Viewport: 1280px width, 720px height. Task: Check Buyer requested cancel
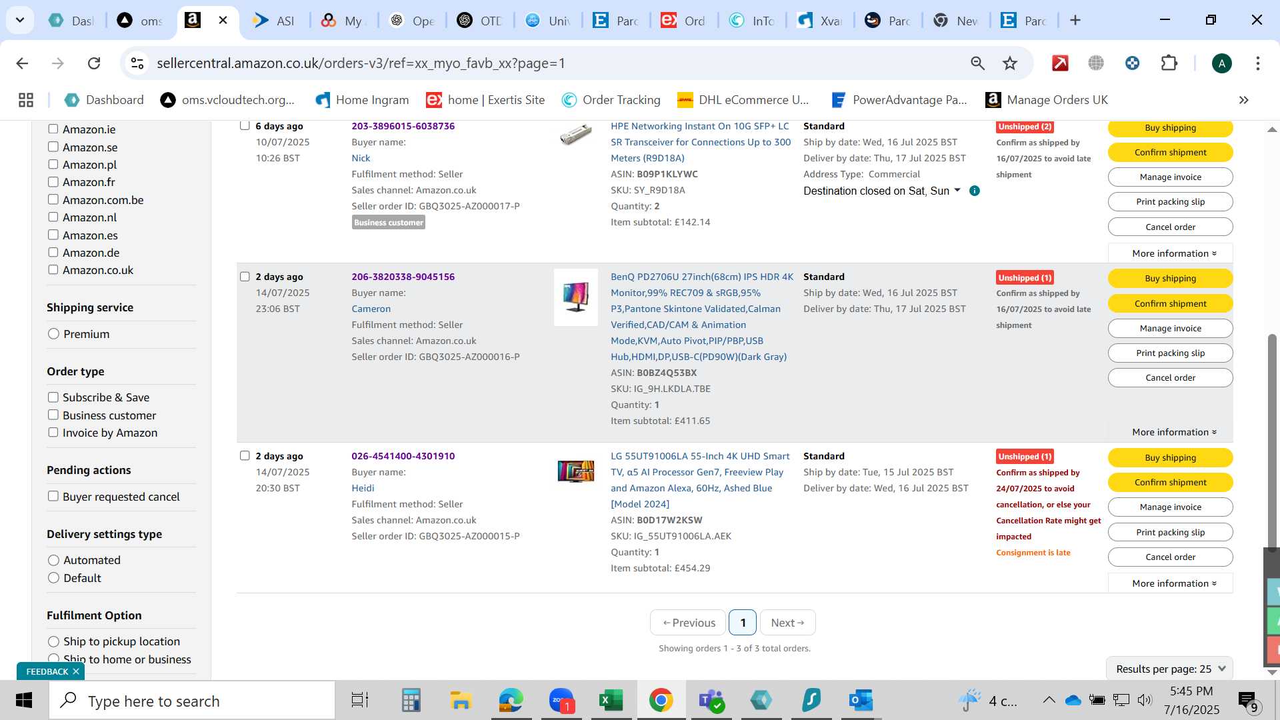[53, 497]
